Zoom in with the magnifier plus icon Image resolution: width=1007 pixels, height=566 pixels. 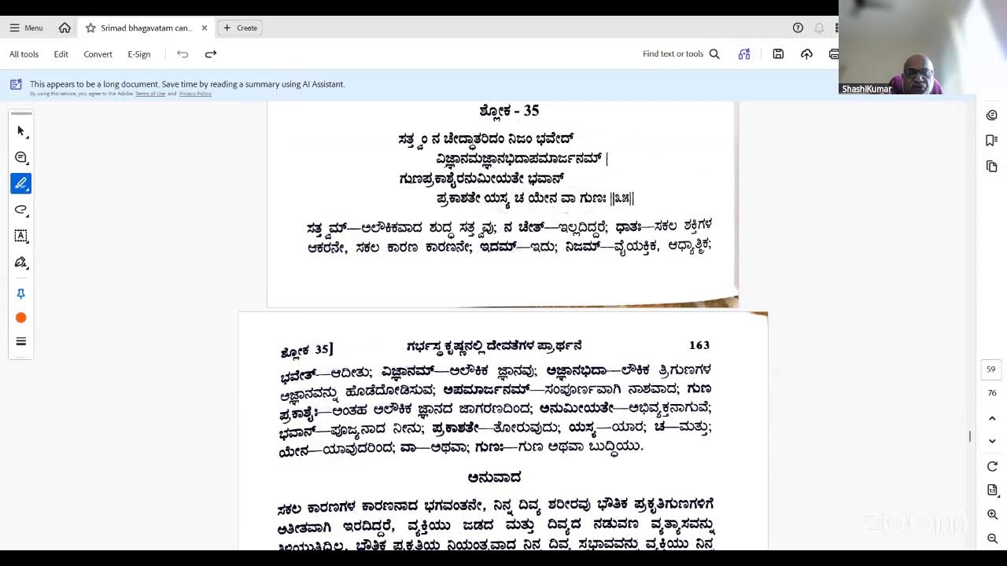tap(992, 514)
